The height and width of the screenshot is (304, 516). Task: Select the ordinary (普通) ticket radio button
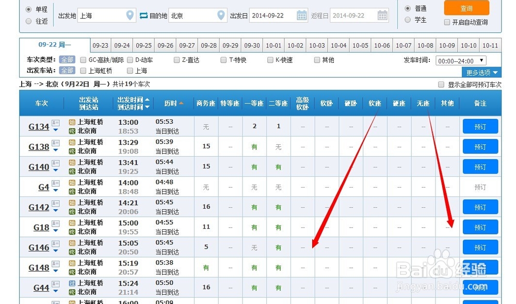tap(408, 8)
